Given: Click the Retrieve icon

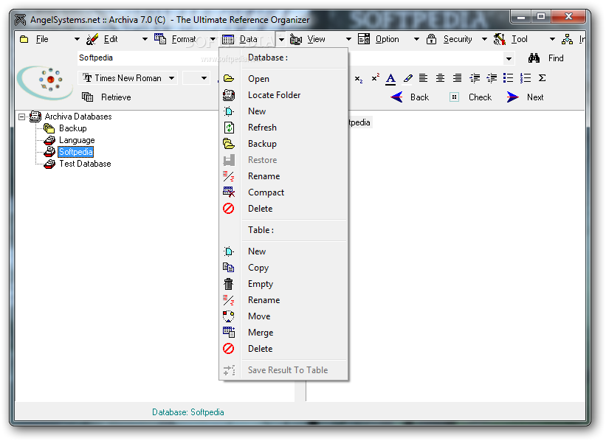Looking at the screenshot, I should (88, 97).
